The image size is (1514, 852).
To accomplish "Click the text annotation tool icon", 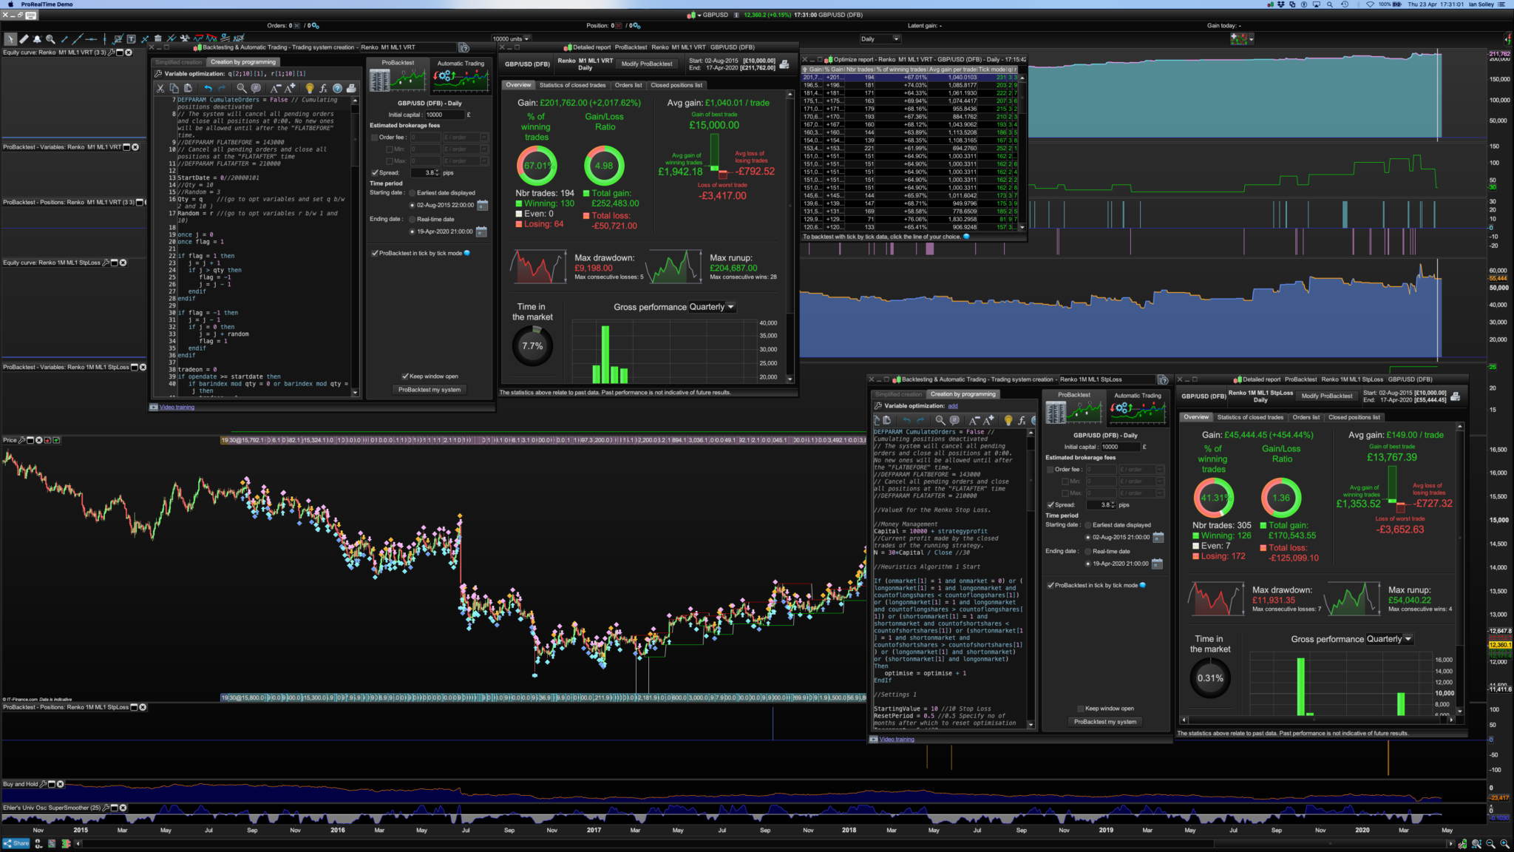I will [131, 38].
